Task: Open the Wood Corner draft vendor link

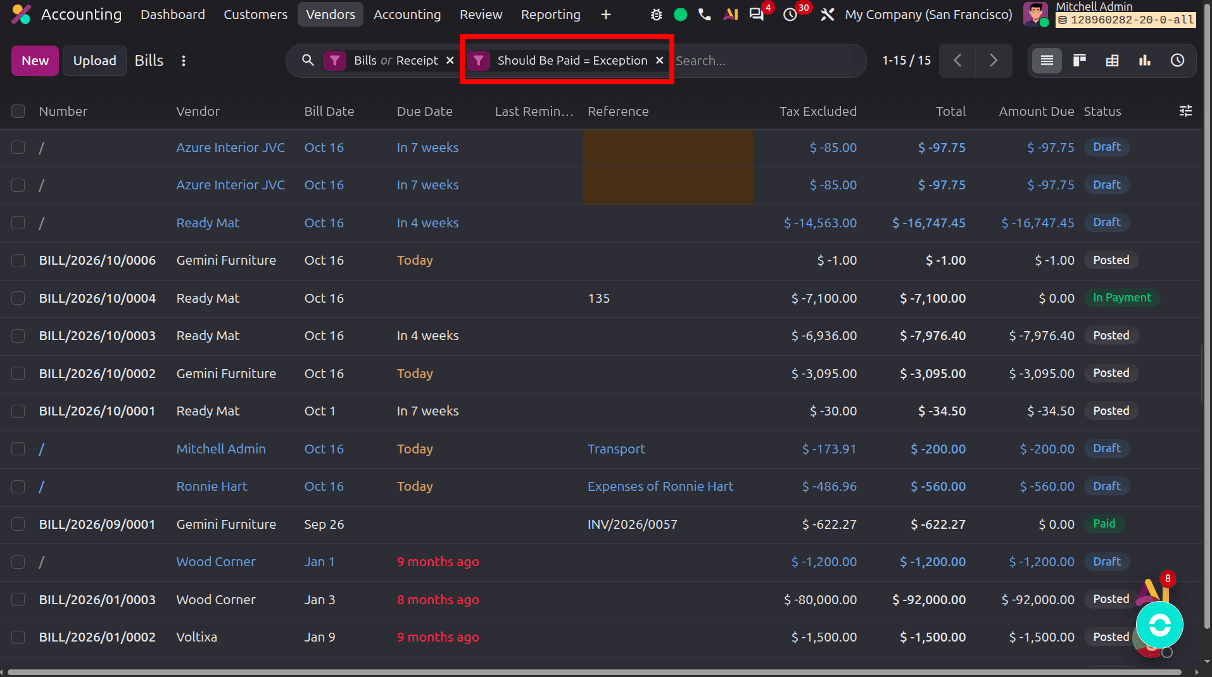Action: 216,562
